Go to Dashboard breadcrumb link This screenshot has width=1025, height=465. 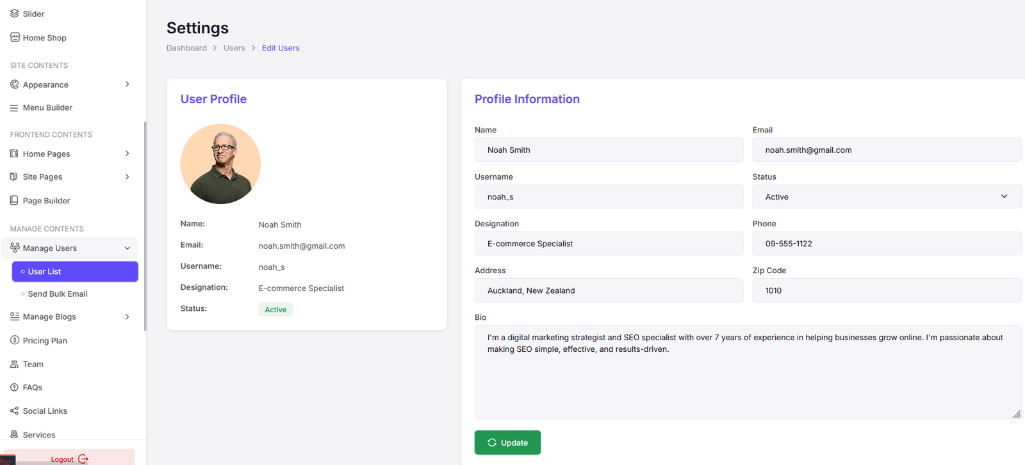pyautogui.click(x=186, y=48)
